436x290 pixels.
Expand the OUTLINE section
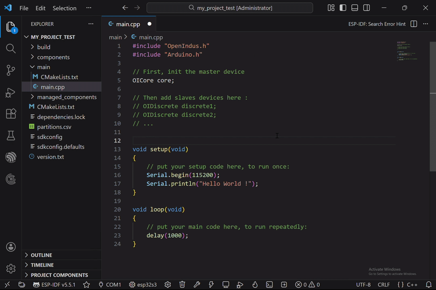pyautogui.click(x=42, y=255)
